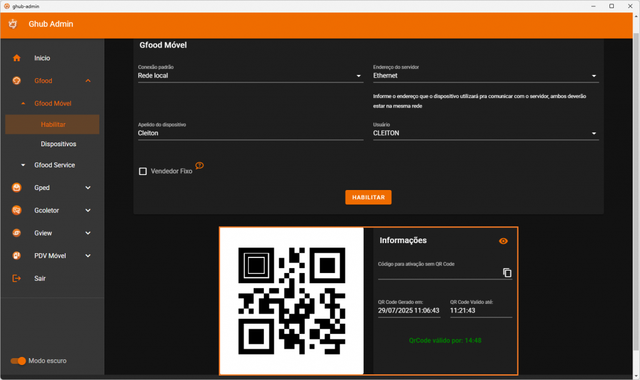Enable the Vendedor Fixo checkbox

point(143,171)
